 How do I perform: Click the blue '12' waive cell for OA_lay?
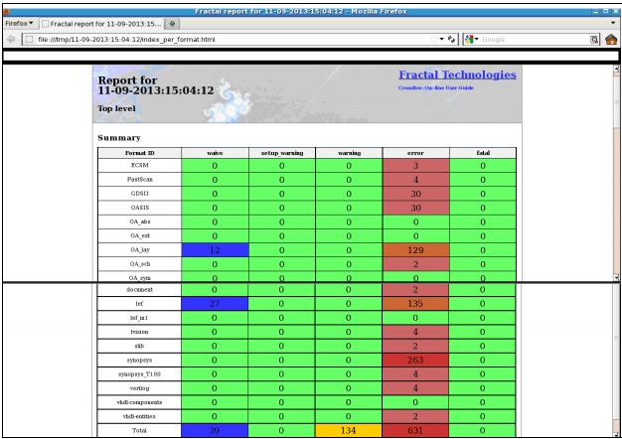point(215,250)
